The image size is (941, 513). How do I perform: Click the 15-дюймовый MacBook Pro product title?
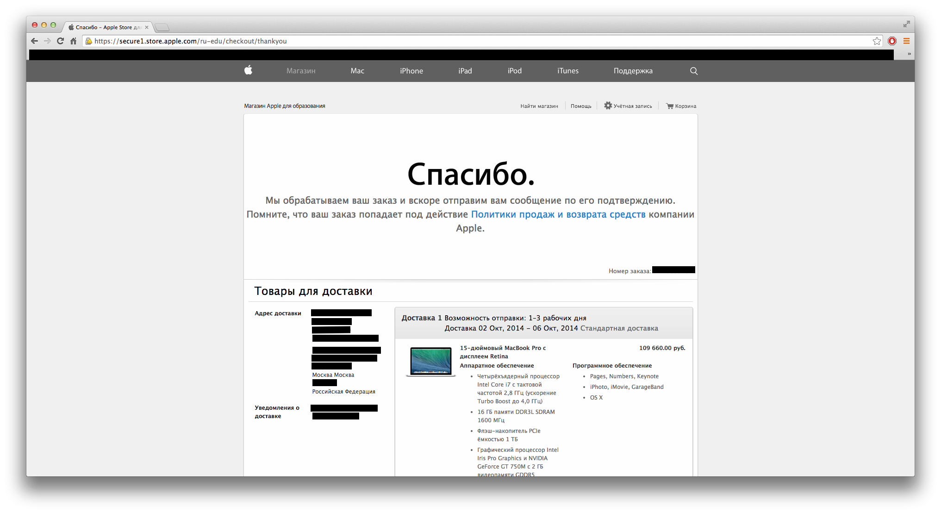click(x=503, y=352)
